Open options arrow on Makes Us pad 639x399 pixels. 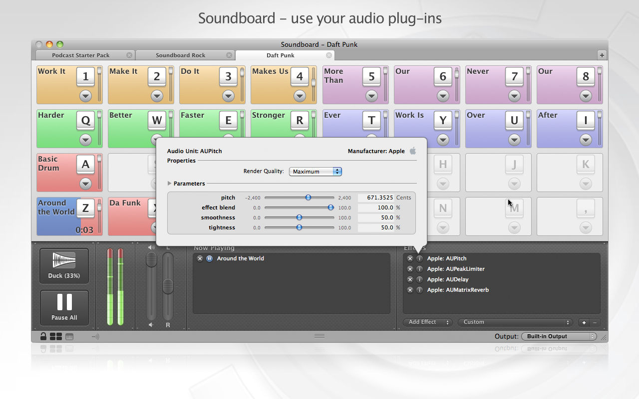point(300,96)
